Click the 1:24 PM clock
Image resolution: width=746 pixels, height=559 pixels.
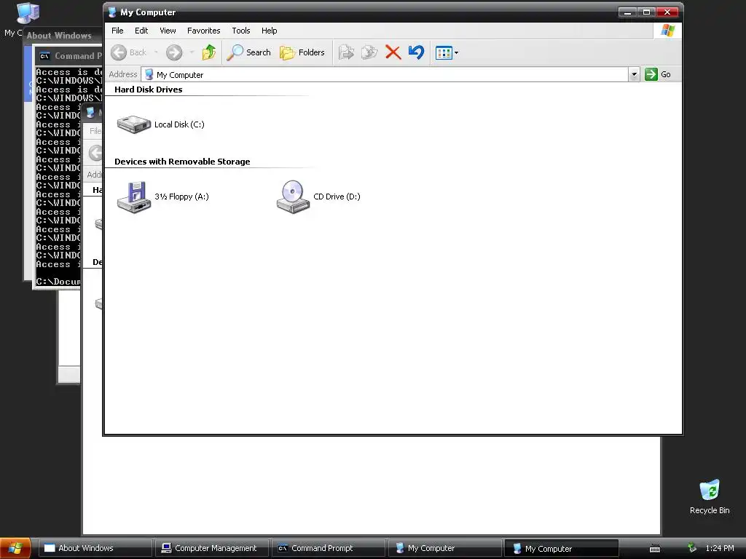(x=719, y=548)
